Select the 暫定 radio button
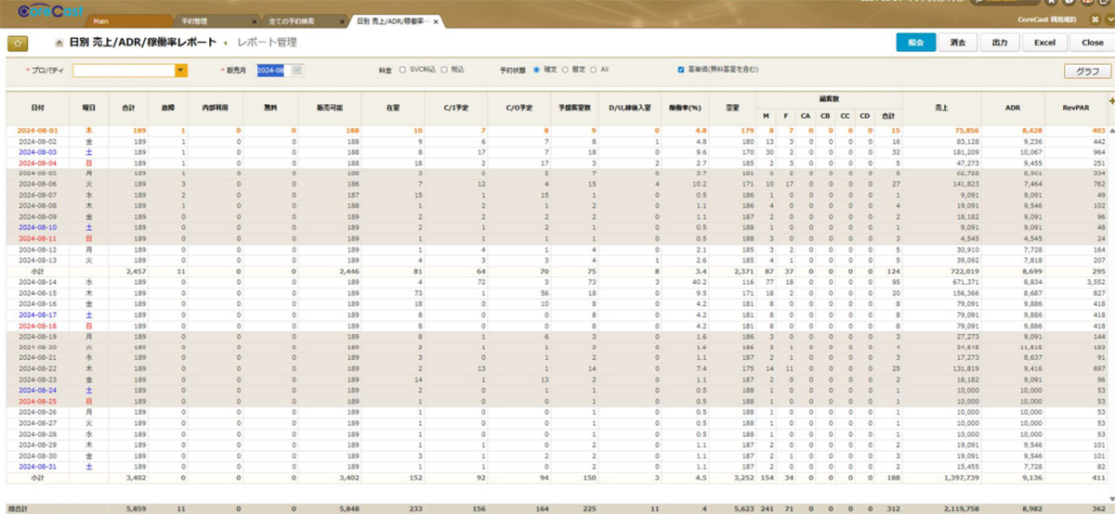The image size is (1115, 514). (564, 70)
